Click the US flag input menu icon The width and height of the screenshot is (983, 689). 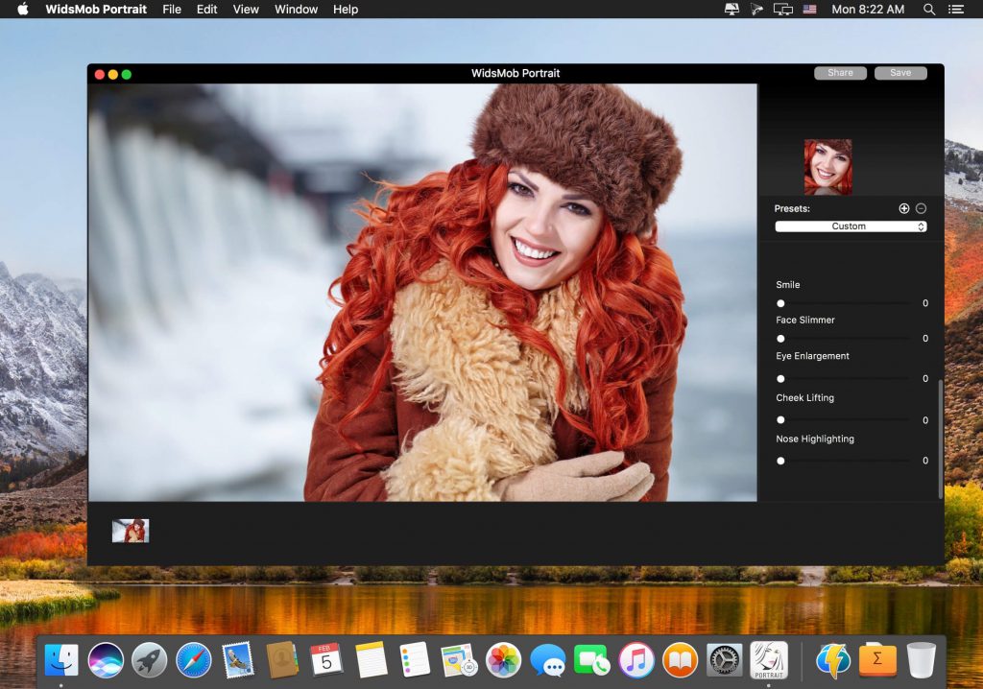tap(809, 10)
